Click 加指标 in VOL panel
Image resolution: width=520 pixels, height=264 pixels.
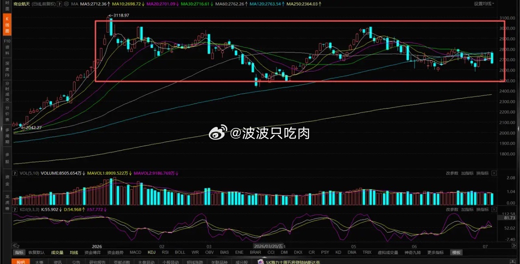(x=467, y=173)
